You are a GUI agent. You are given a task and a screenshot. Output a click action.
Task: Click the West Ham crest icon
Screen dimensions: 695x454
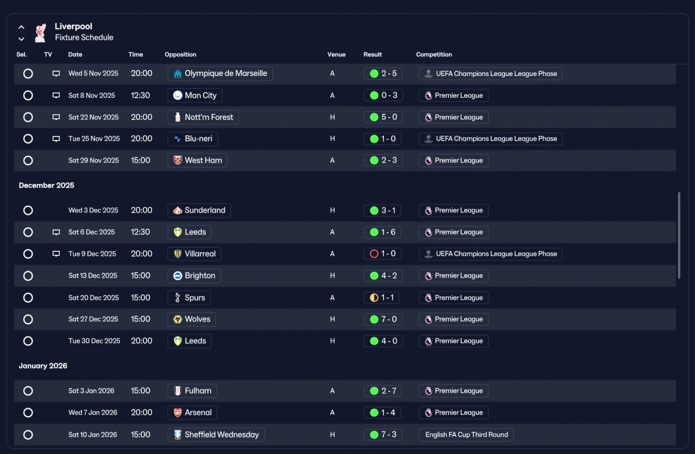click(x=178, y=161)
